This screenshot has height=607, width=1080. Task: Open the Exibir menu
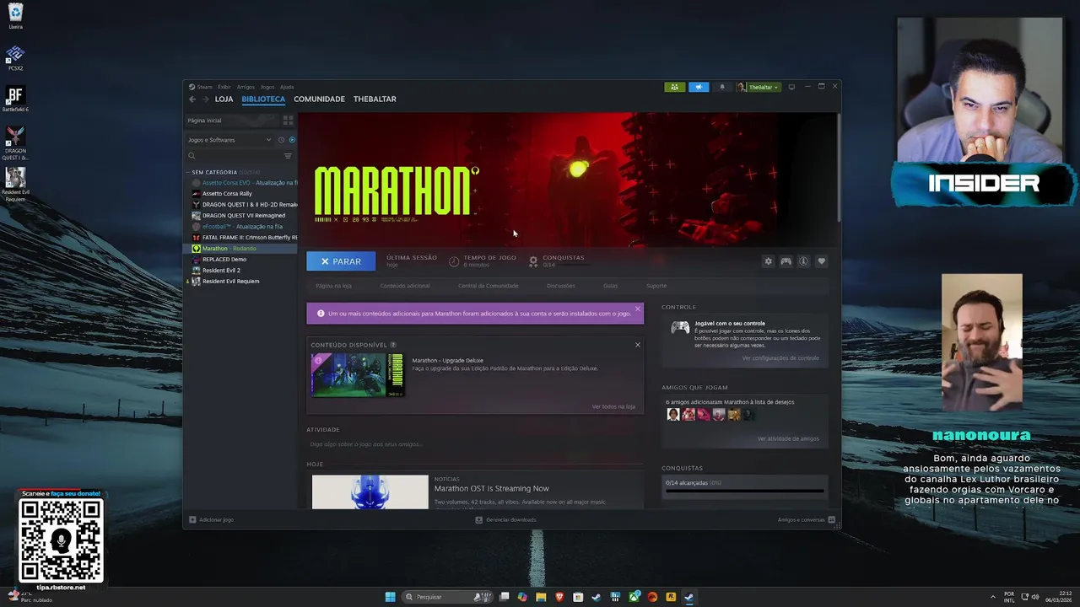(x=224, y=87)
